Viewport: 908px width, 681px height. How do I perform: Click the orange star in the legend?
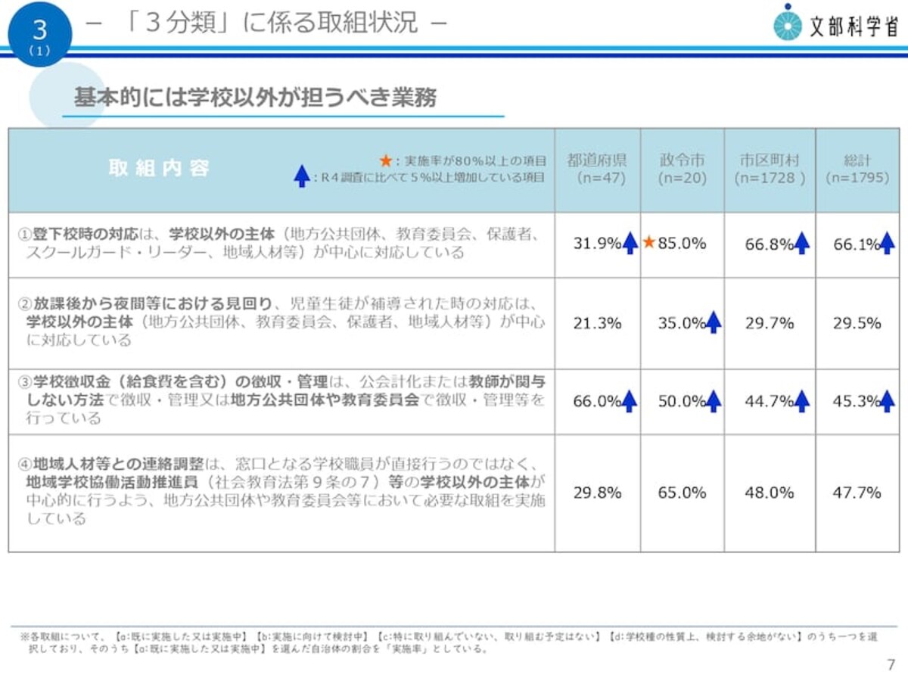tap(385, 160)
